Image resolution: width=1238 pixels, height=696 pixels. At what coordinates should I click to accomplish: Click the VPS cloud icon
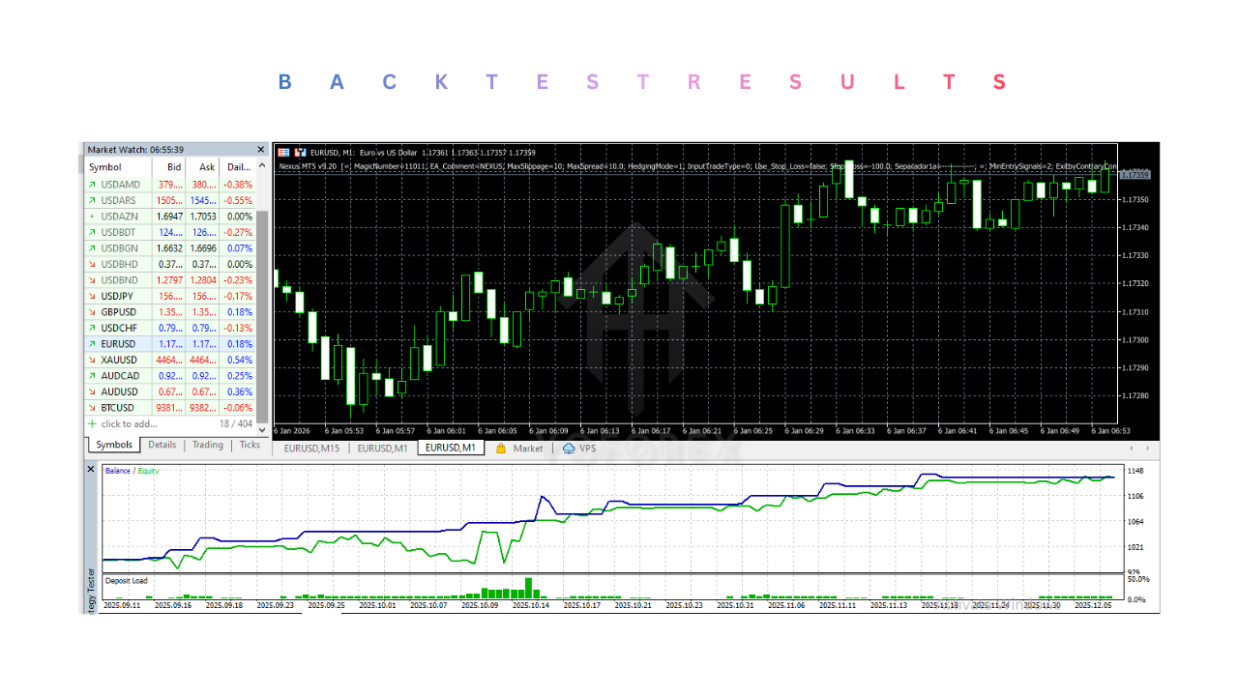click(569, 449)
